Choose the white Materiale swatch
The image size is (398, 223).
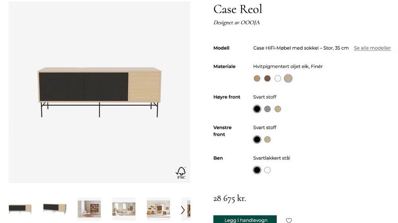278,78
